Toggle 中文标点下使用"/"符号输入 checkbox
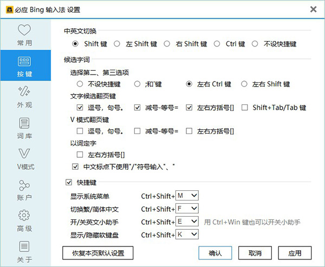 (75, 166)
